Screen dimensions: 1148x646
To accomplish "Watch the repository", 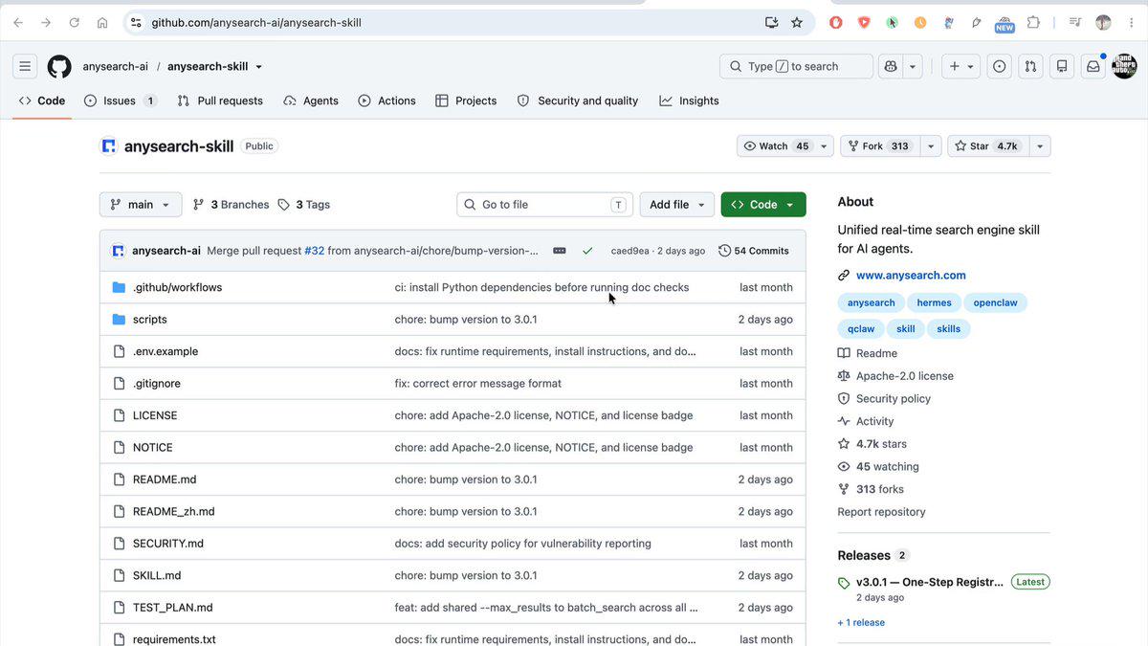I will pyautogui.click(x=776, y=146).
